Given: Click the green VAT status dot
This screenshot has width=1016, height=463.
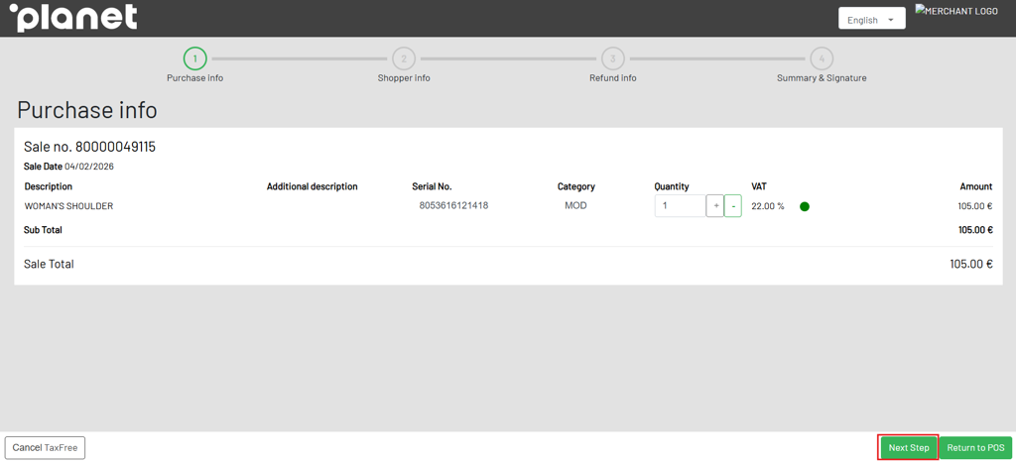Looking at the screenshot, I should click(x=805, y=206).
